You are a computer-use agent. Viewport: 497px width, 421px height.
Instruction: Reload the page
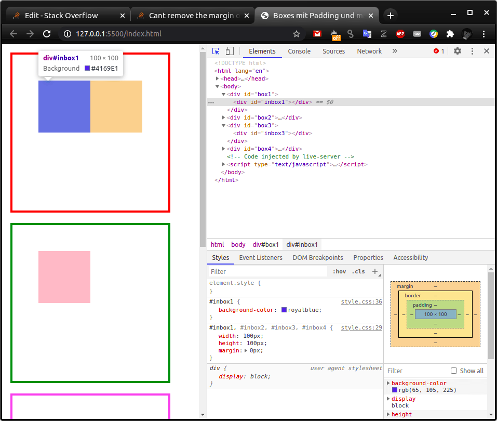coord(47,34)
